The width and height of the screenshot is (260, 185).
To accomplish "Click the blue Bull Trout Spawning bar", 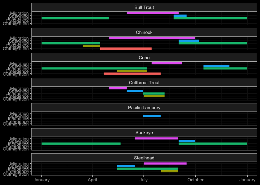I will pyautogui.click(x=180, y=16).
